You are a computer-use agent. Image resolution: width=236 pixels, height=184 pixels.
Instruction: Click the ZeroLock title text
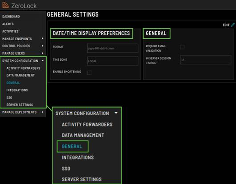[24, 6]
